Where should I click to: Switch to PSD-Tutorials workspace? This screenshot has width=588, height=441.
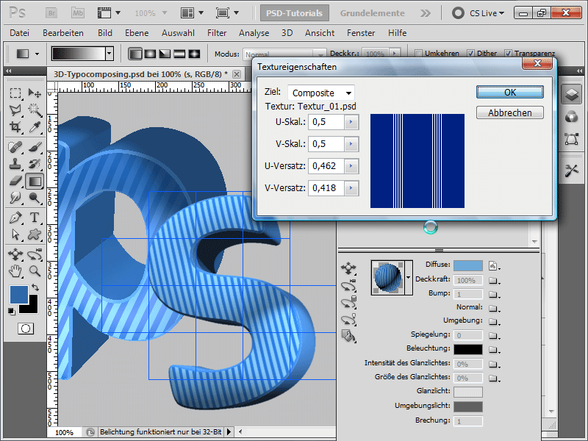pyautogui.click(x=295, y=13)
